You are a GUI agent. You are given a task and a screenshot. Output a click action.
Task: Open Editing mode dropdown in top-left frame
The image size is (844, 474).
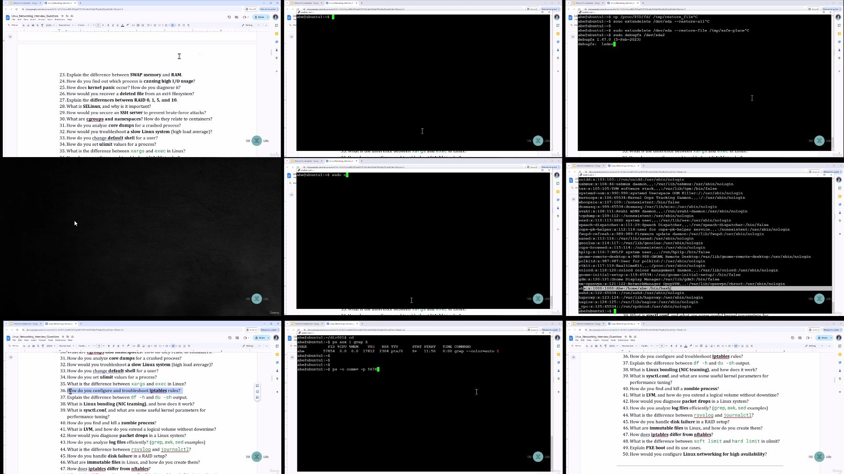point(251,25)
